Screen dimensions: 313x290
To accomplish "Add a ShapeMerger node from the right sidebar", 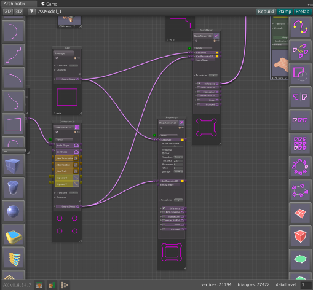I will point(300,73).
